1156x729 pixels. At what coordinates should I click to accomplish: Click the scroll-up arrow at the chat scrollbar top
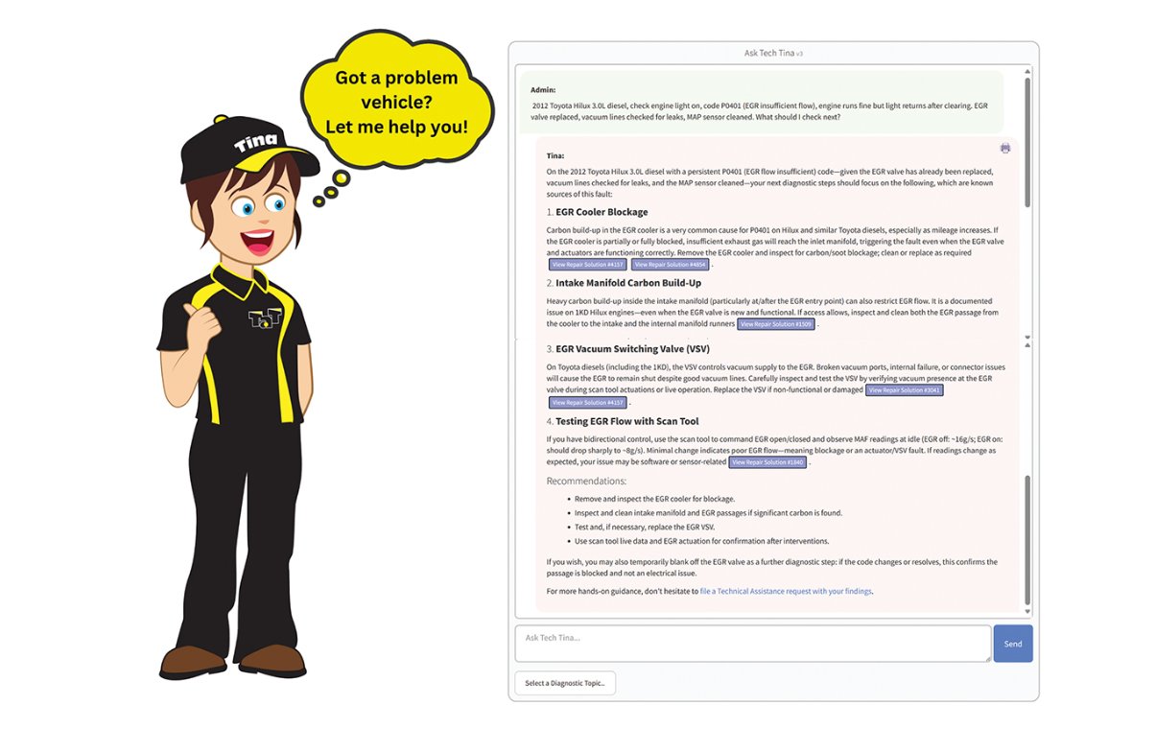tap(1027, 72)
